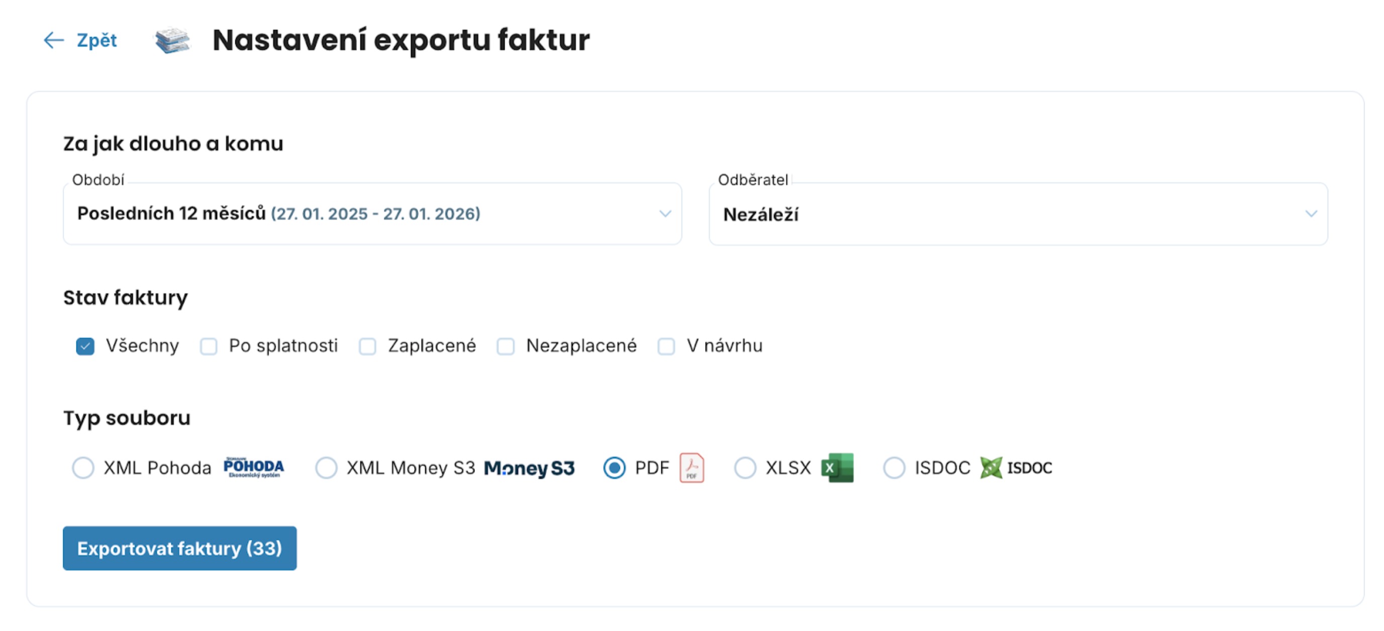1384x631 pixels.
Task: Click the green Excel XLSX icon
Action: pos(837,468)
